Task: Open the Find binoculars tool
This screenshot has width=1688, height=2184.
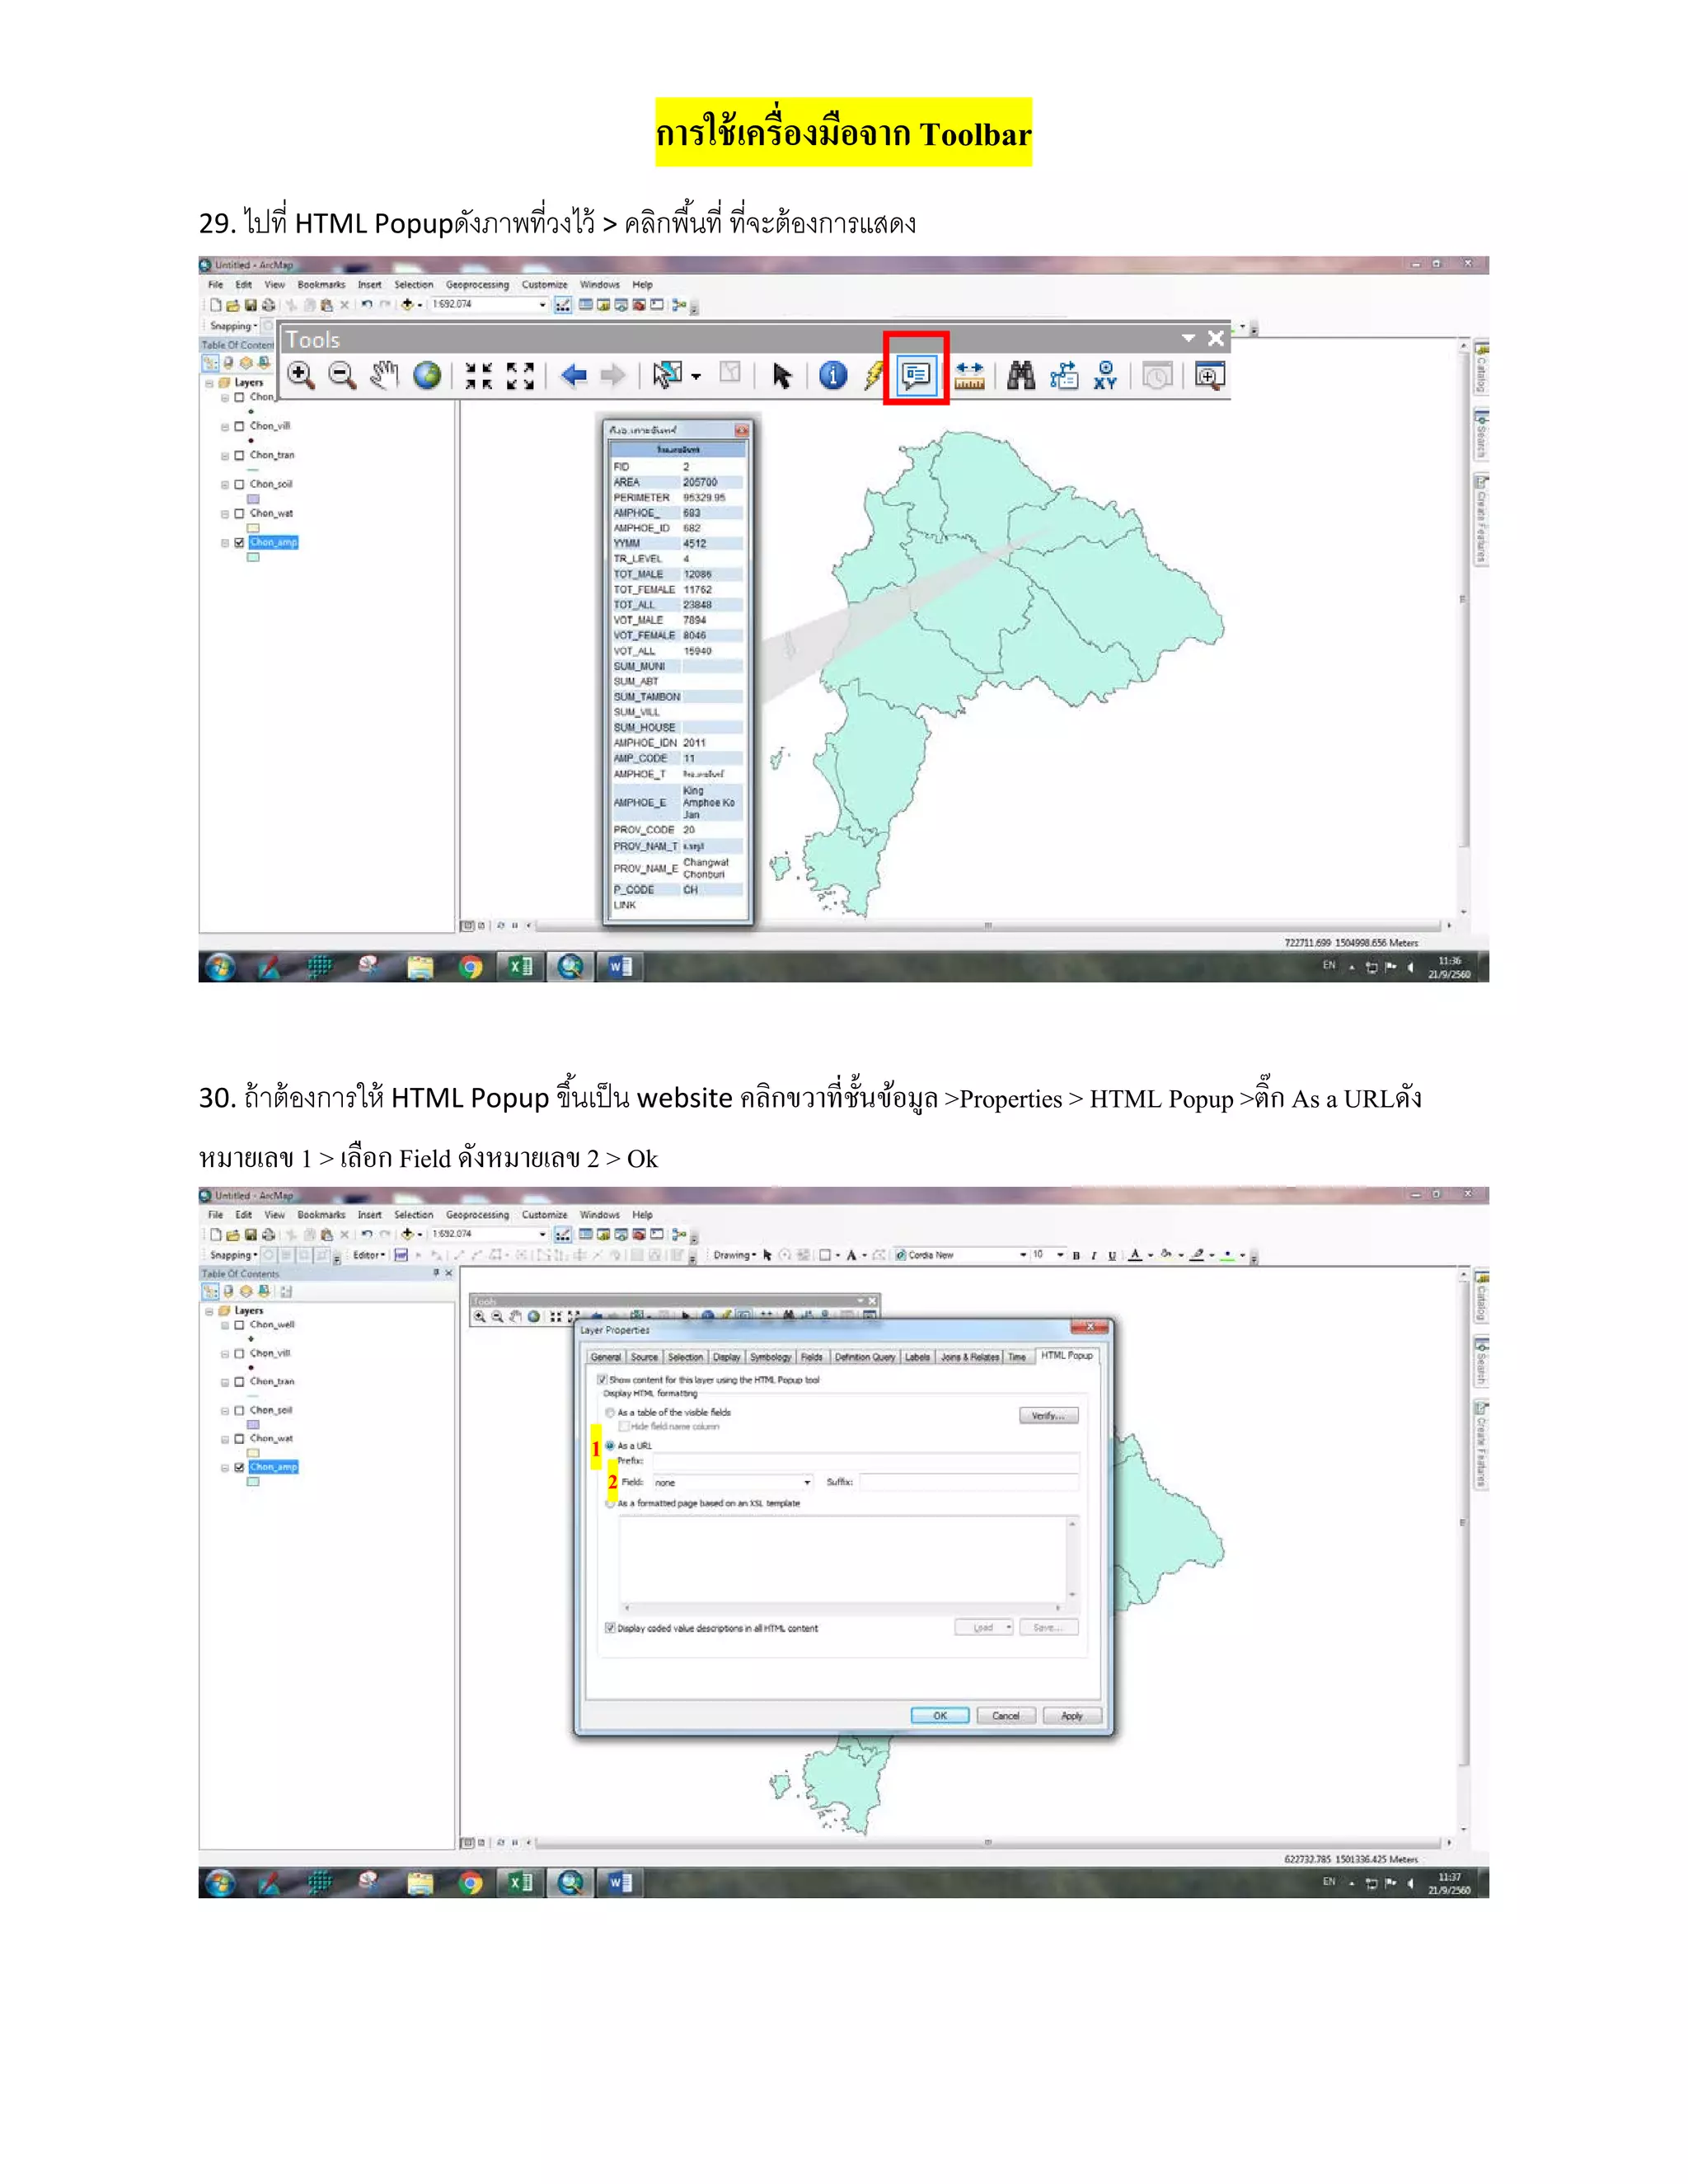Action: [x=1021, y=375]
